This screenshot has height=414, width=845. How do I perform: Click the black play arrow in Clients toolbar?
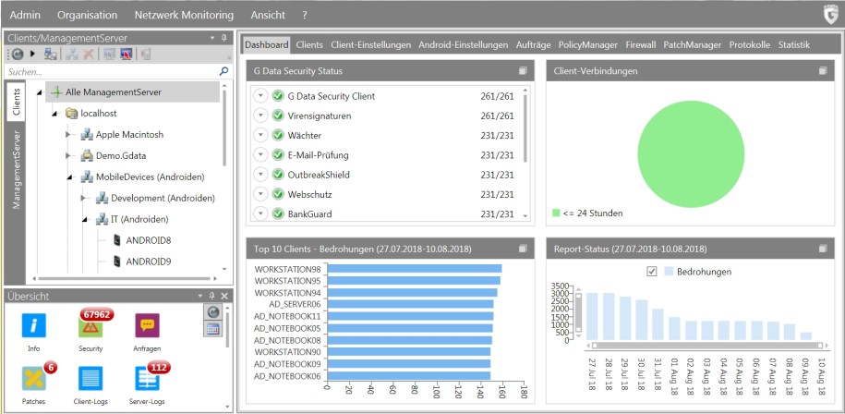tap(32, 55)
